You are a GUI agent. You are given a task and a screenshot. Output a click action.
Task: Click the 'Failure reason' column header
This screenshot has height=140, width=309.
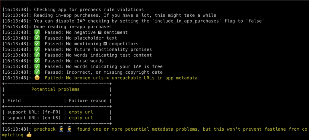click(x=88, y=101)
